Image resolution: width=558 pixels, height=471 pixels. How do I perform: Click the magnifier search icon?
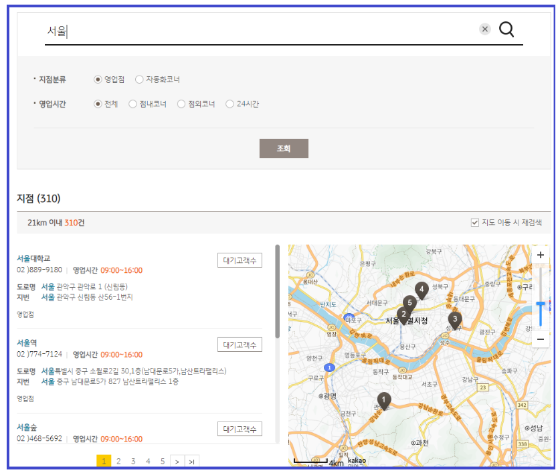coord(506,29)
